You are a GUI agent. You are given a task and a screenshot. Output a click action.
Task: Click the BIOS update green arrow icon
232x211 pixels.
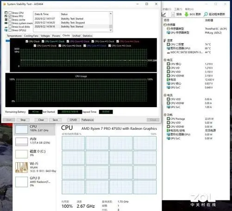click(187, 14)
